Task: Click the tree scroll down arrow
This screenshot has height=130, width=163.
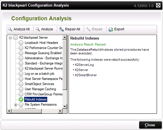Action: [x=65, y=107]
